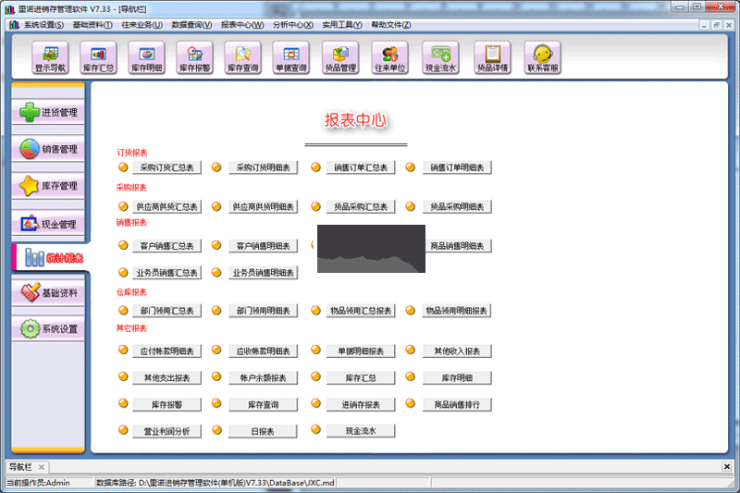The width and height of the screenshot is (740, 493).
Task: Open the 帮助文件(Z) menu
Action: click(390, 25)
